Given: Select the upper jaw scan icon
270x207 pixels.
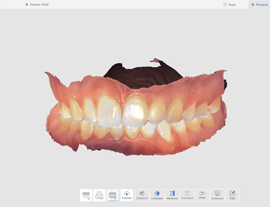Looking at the screenshot, I should tap(86, 195).
